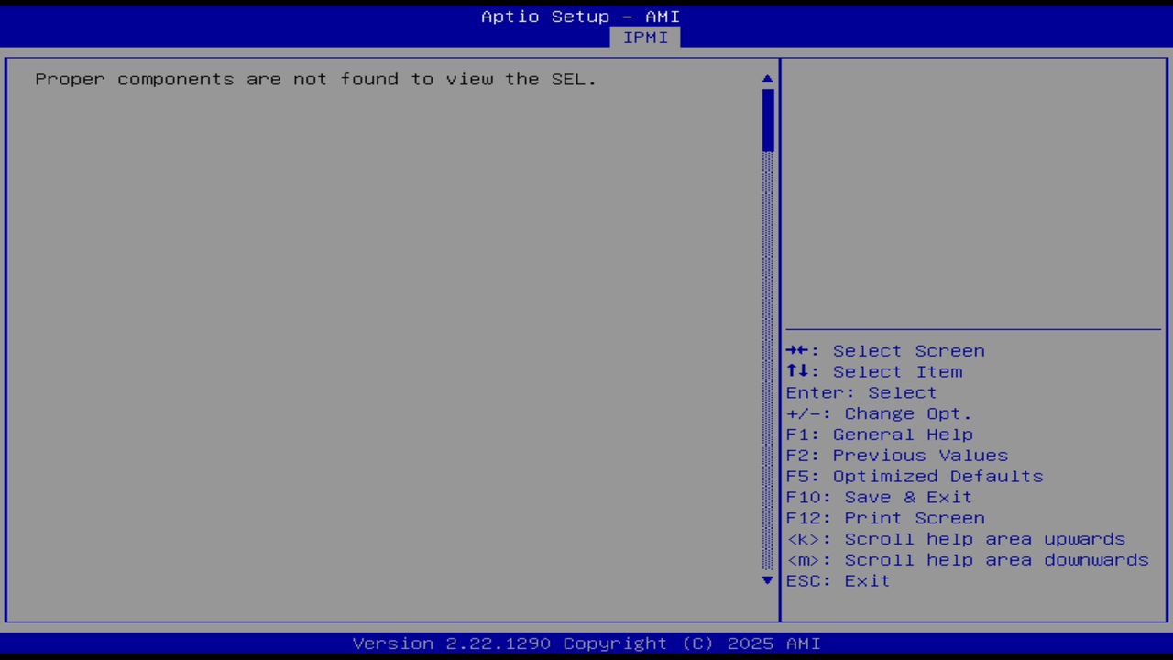Select the IPMI tab
The height and width of the screenshot is (660, 1173).
(645, 38)
